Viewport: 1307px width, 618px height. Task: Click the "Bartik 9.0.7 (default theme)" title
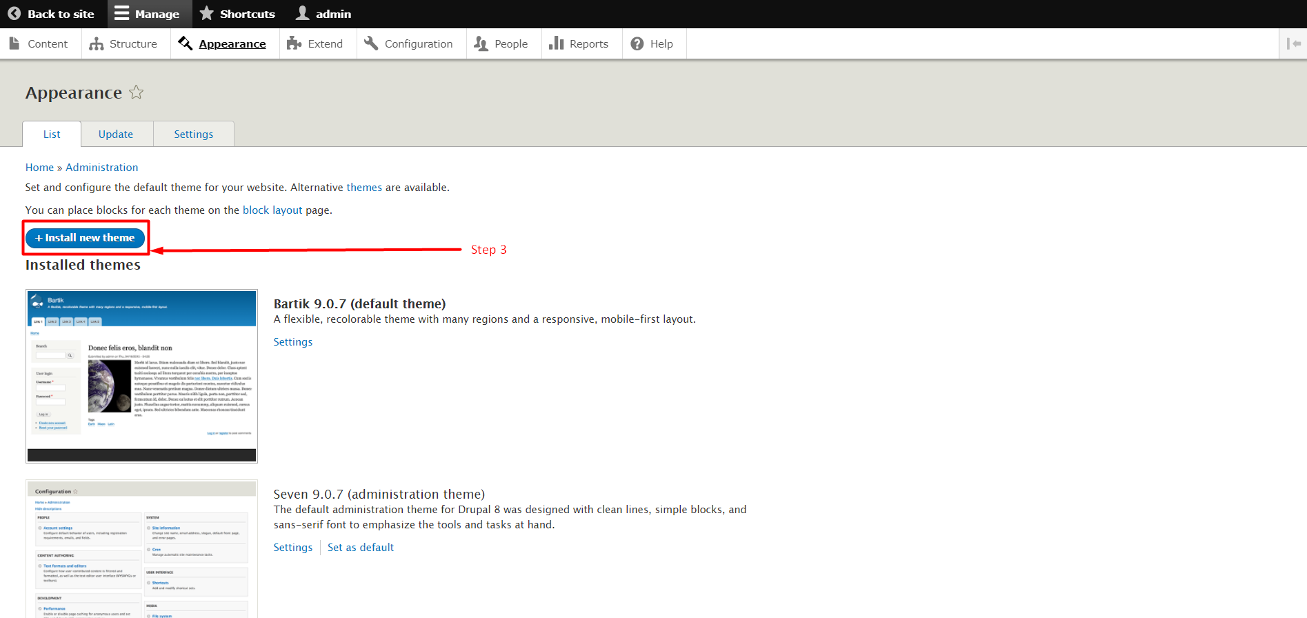359,303
